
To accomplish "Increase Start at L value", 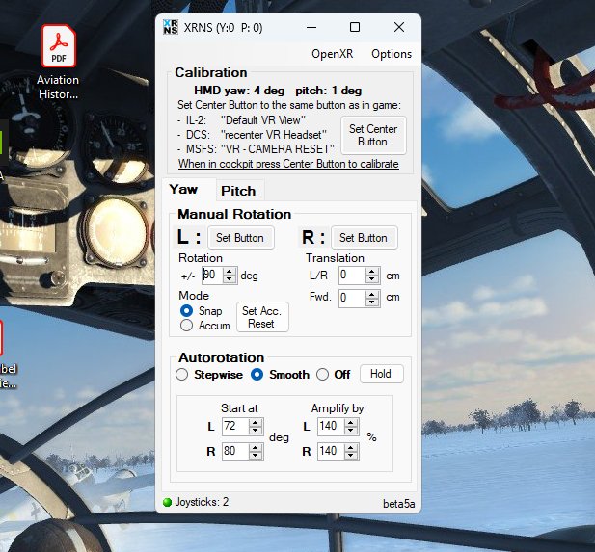I will click(256, 423).
